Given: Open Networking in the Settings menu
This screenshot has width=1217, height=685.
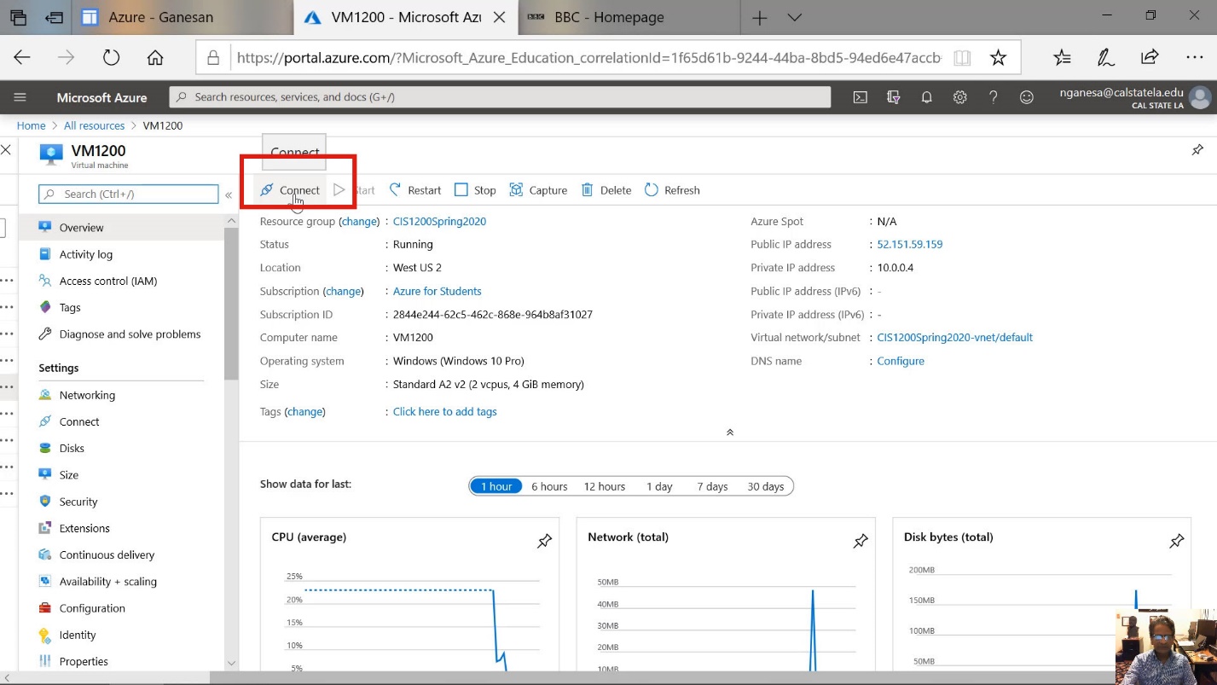Looking at the screenshot, I should [x=87, y=395].
